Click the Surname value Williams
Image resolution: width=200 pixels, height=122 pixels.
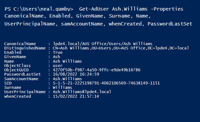[62, 88]
